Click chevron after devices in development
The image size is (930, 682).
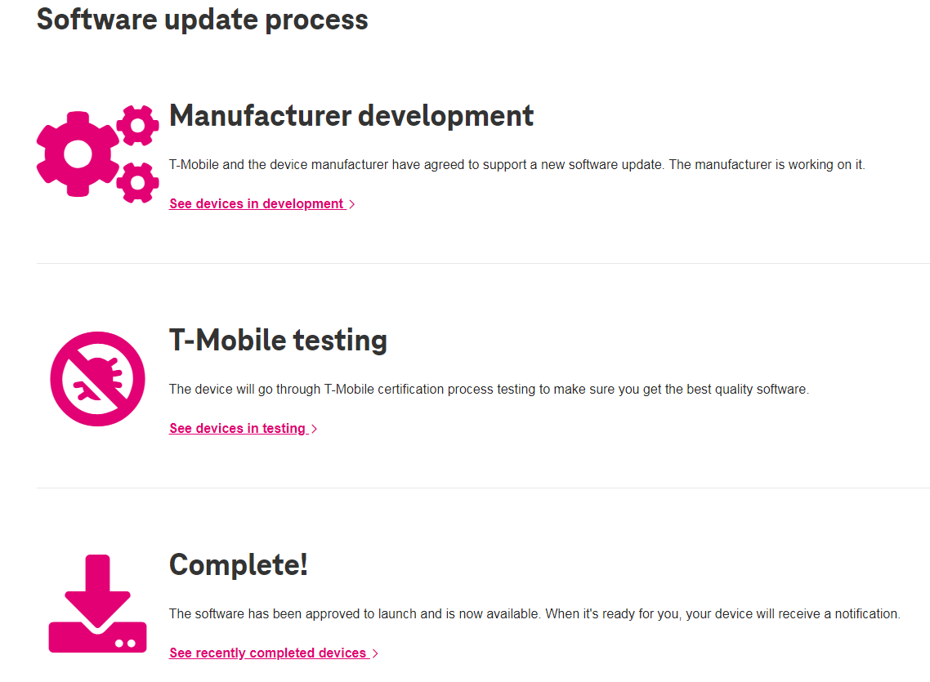click(x=351, y=204)
